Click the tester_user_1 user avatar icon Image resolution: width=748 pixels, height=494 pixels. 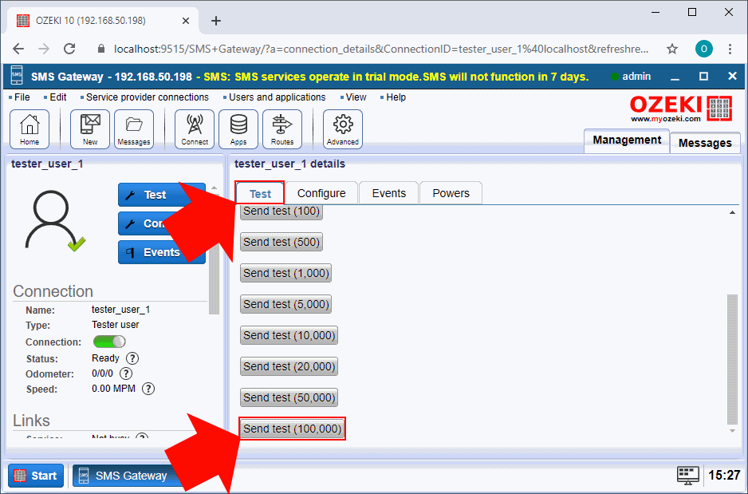[55, 220]
